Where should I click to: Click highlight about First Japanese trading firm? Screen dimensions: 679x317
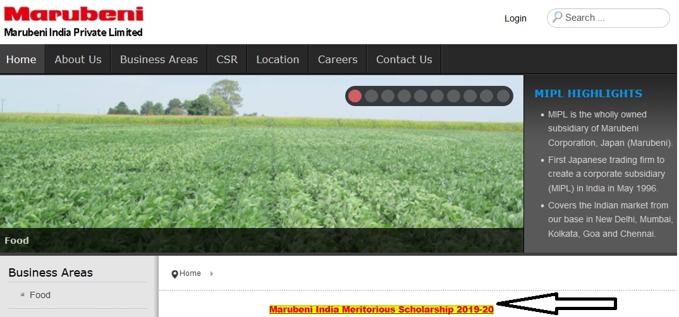point(606,174)
